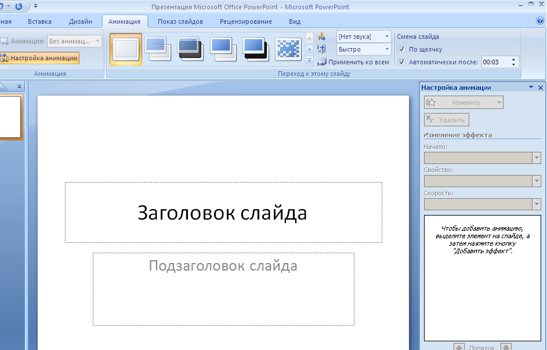Image resolution: width=547 pixels, height=350 pixels.
Task: Pick the fifth transition with black shadow
Action: point(256,49)
